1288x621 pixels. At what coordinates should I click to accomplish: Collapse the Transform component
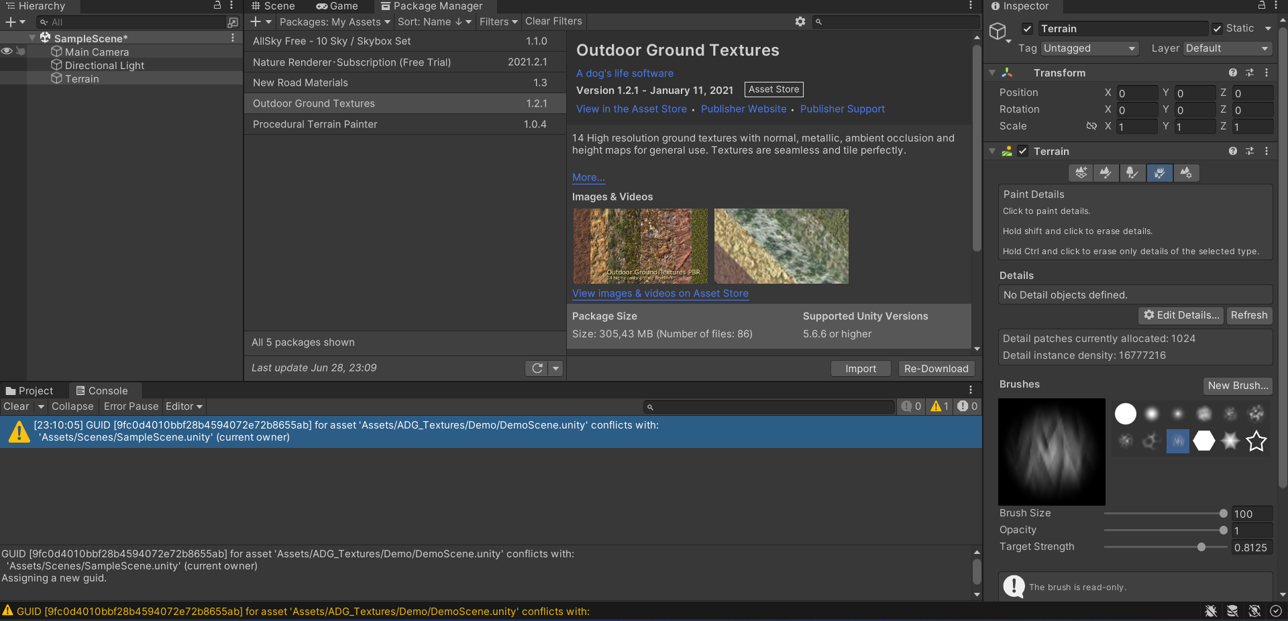(992, 72)
